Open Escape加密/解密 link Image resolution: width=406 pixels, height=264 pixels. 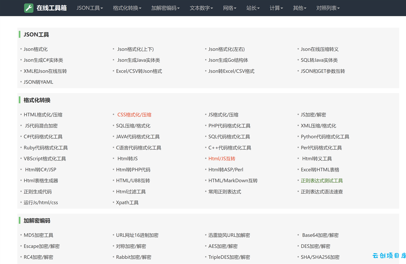pos(42,246)
